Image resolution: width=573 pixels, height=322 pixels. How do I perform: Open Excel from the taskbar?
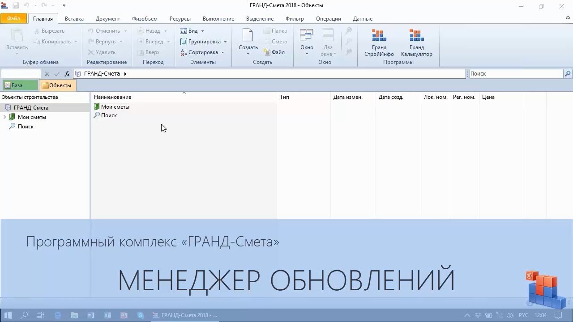click(107, 315)
